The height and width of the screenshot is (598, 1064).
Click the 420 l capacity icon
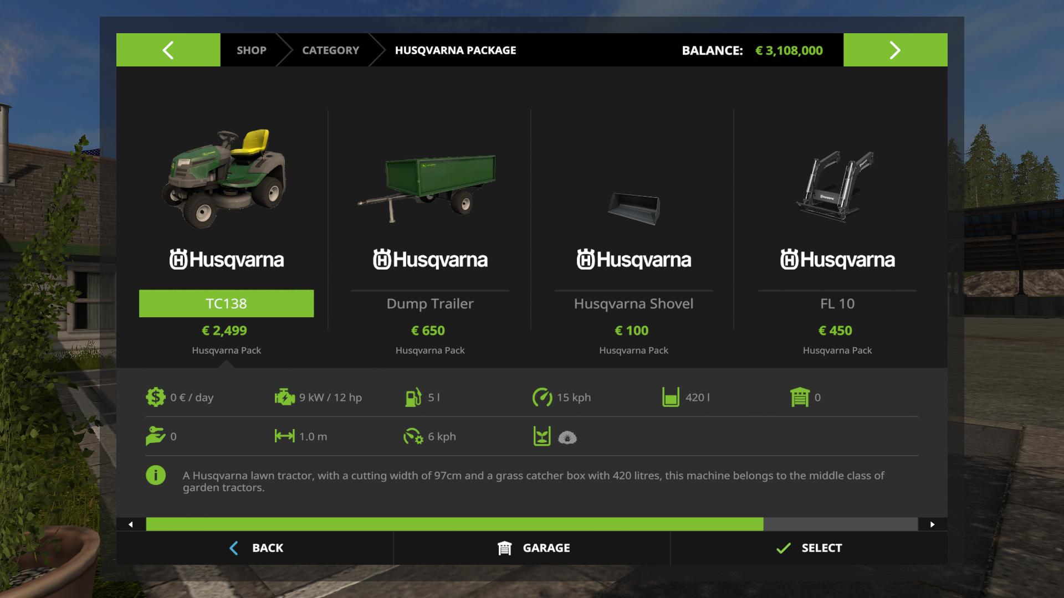(671, 397)
